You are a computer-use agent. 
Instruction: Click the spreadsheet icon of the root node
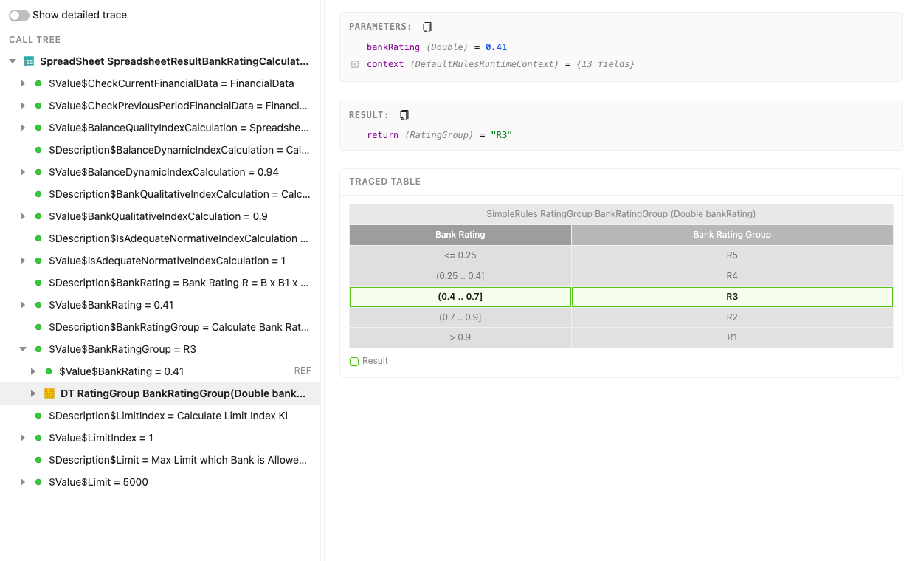[x=29, y=61]
